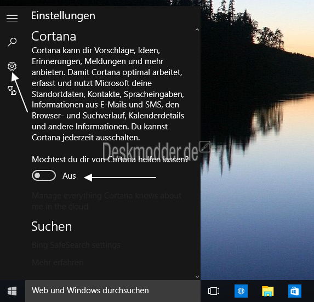Click the 'Mehr erfahren' link
This screenshot has height=302, width=314.
click(58, 263)
